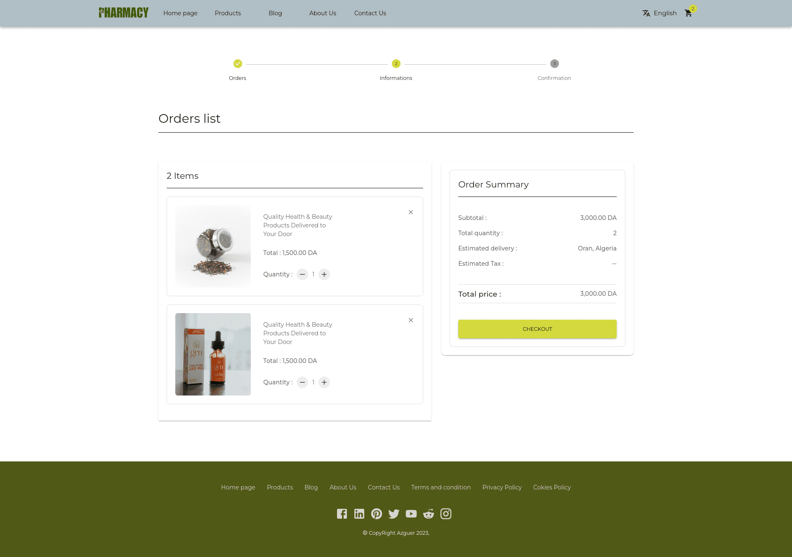Increase quantity of the tincture item
Viewport: 792px width, 557px height.
click(x=324, y=382)
